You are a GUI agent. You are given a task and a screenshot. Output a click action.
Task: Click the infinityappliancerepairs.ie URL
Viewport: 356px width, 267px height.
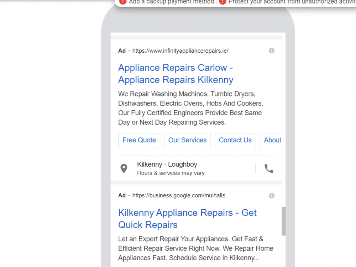coord(180,51)
